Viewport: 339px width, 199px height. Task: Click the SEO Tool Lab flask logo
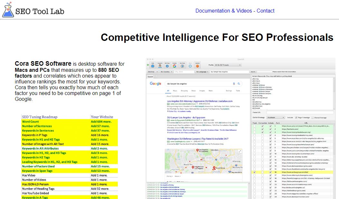pos(8,11)
